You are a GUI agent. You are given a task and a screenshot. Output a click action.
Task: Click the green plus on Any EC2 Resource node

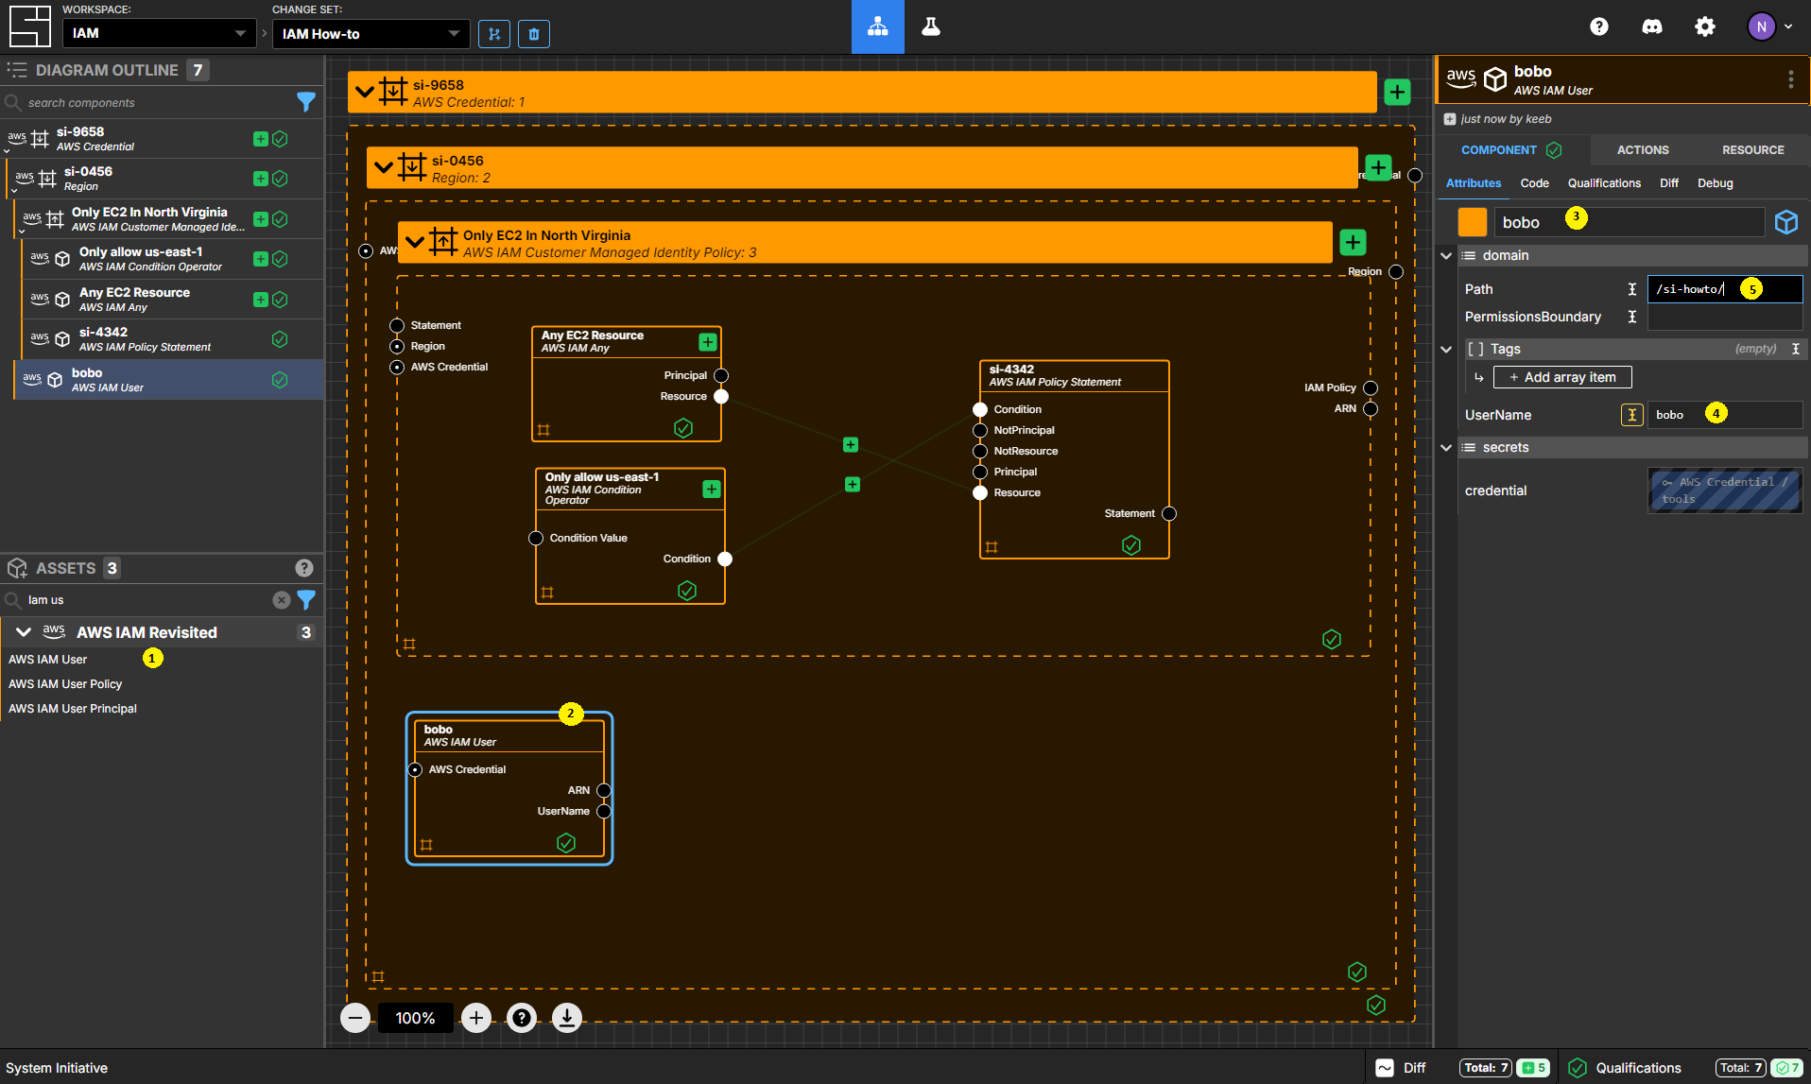708,342
